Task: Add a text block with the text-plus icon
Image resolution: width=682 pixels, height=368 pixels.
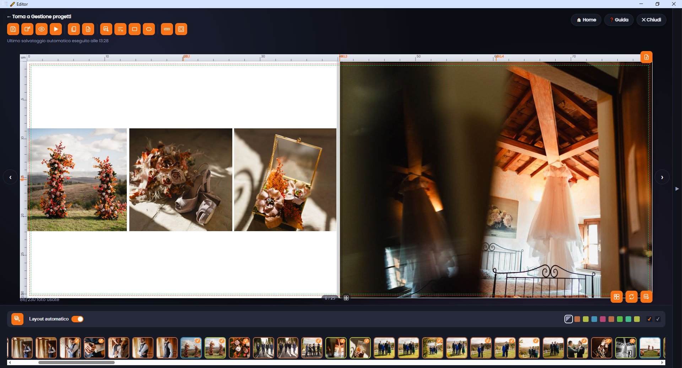Action: 120,29
